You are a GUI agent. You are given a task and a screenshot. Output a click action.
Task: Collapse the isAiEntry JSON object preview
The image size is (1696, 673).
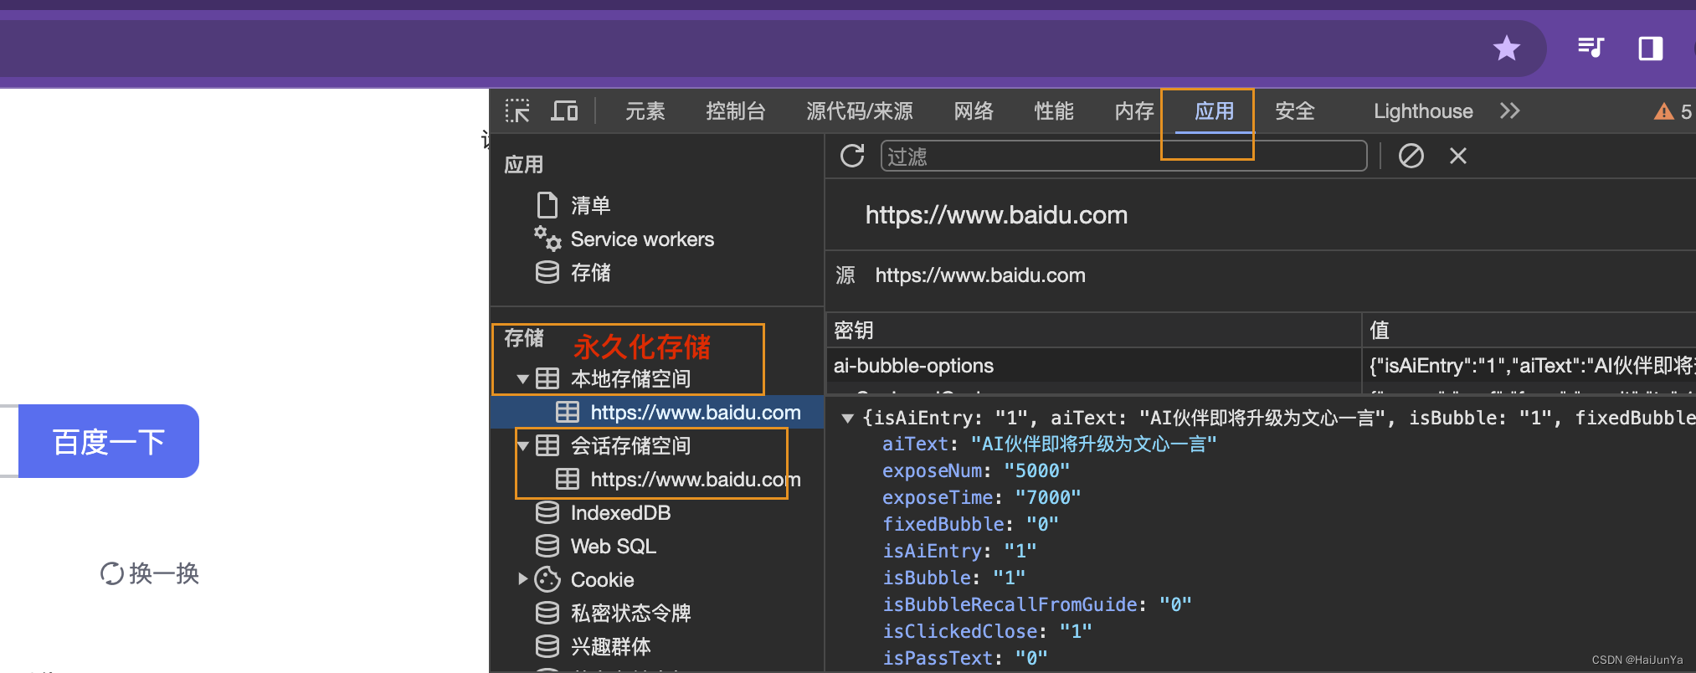pos(847,418)
